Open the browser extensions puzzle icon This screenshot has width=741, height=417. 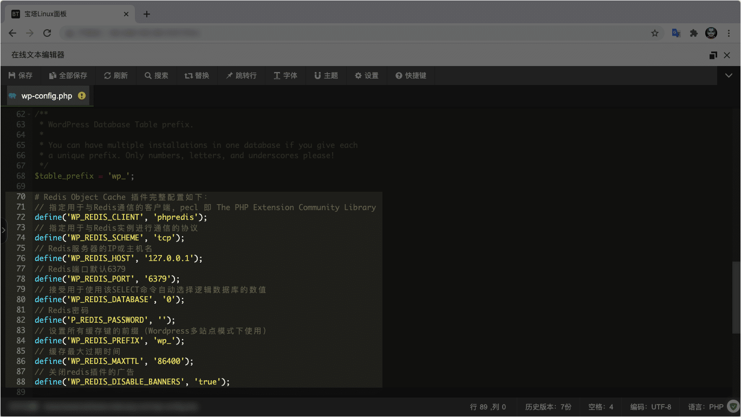(693, 33)
